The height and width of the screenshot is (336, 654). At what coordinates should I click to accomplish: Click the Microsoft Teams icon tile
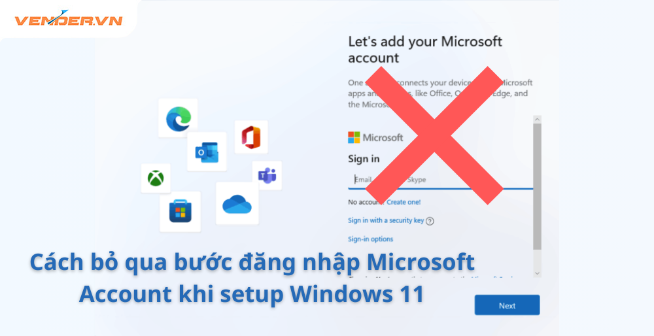267,175
